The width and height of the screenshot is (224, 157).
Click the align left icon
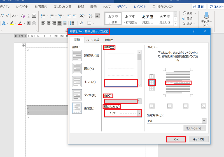43,23
